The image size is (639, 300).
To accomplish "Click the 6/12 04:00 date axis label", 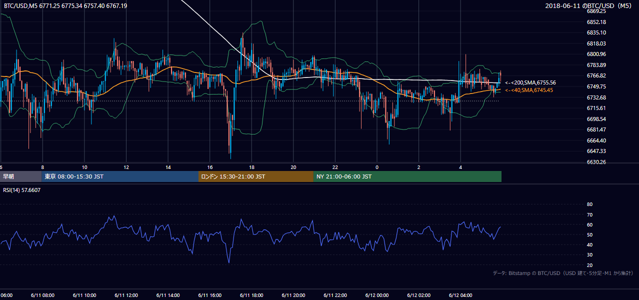I will tap(460, 295).
